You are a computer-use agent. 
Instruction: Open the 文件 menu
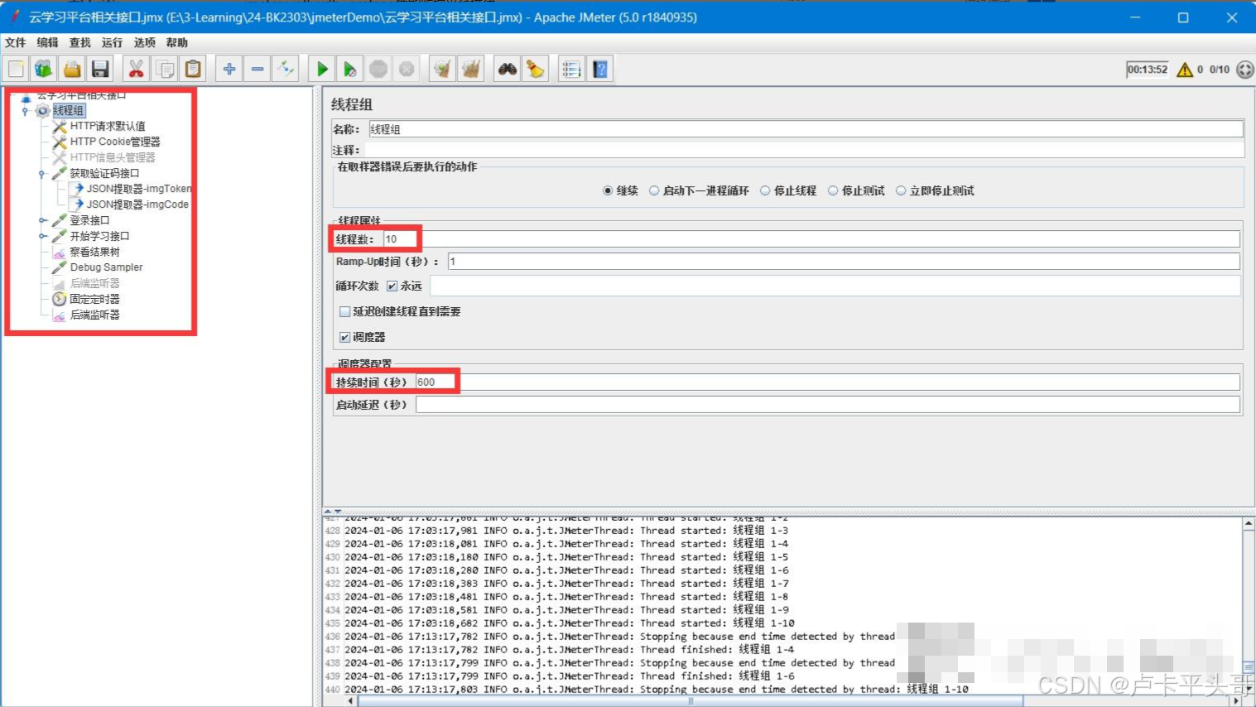16,42
